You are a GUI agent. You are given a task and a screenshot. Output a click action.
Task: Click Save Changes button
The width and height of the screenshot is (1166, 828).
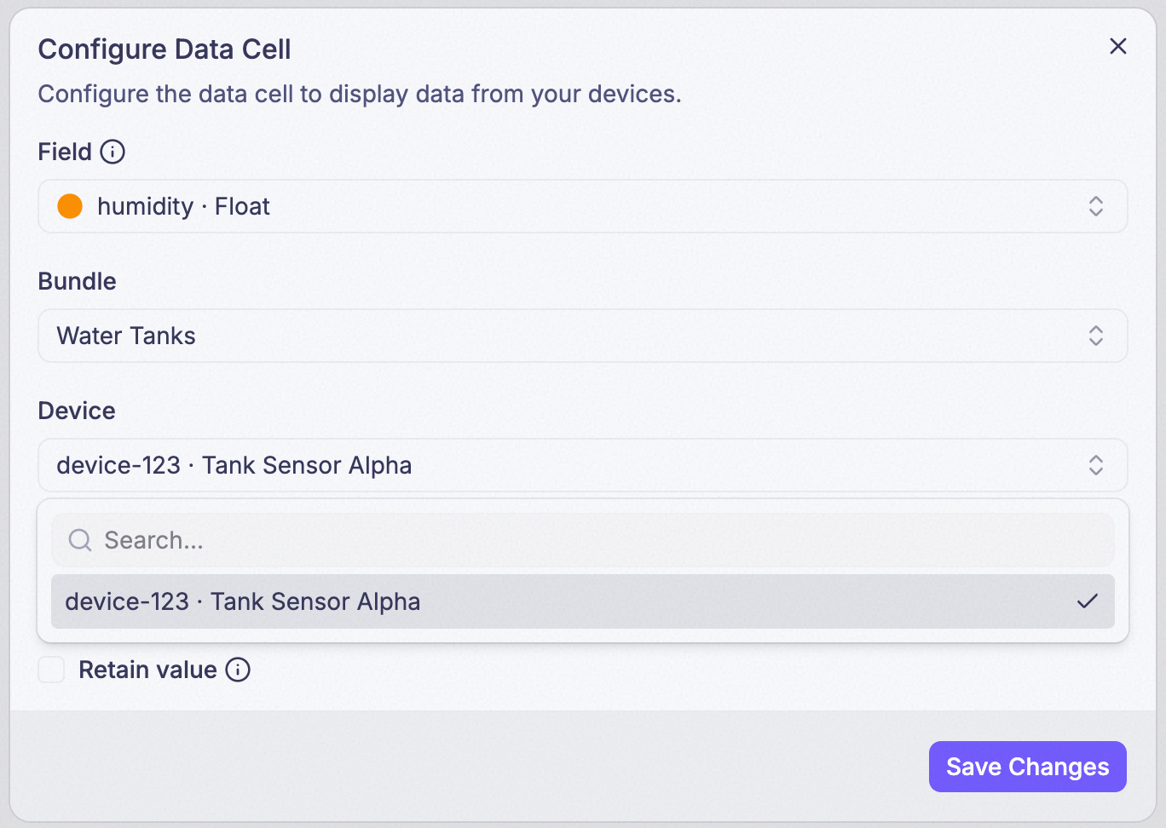pos(1028,767)
